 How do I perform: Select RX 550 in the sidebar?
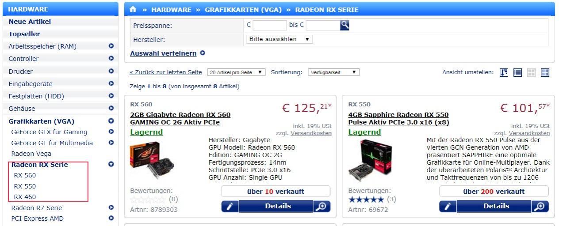click(x=25, y=186)
